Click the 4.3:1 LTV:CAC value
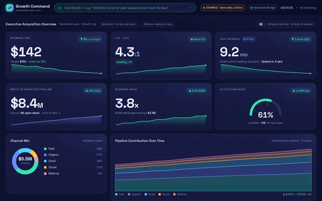This screenshot has height=201, width=322. (x=128, y=52)
